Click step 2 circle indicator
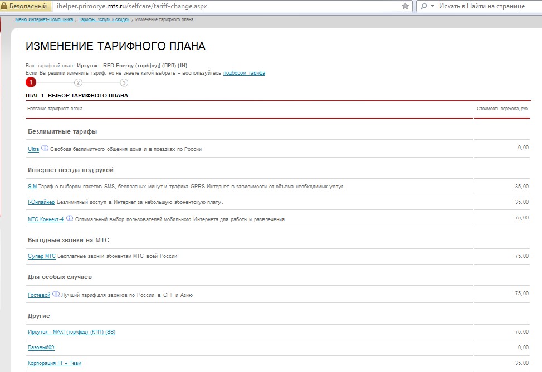 tap(78, 82)
